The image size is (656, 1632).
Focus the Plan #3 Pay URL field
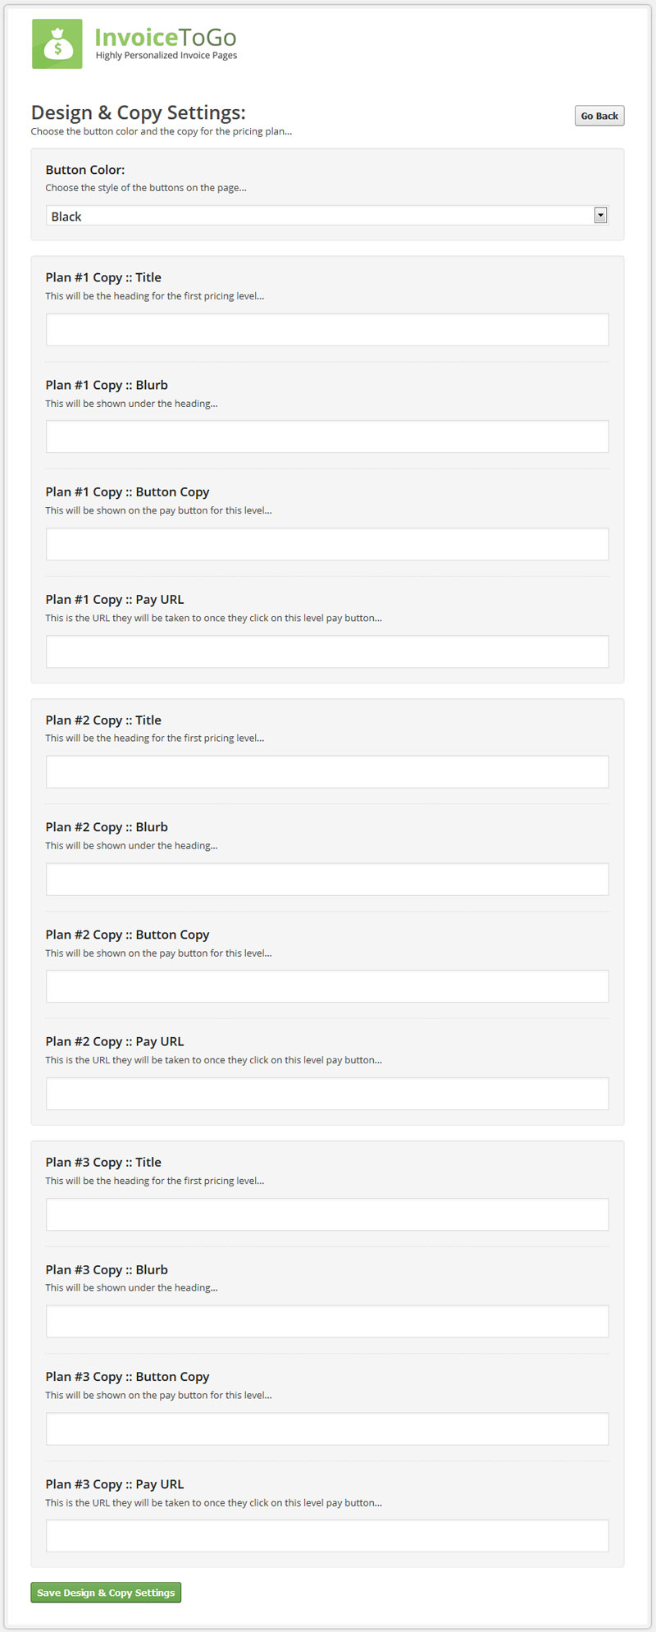pos(327,1536)
